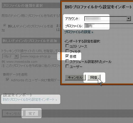133x123 pixels.
Task: Open the プロファイルの設定 link
Action: point(79,32)
